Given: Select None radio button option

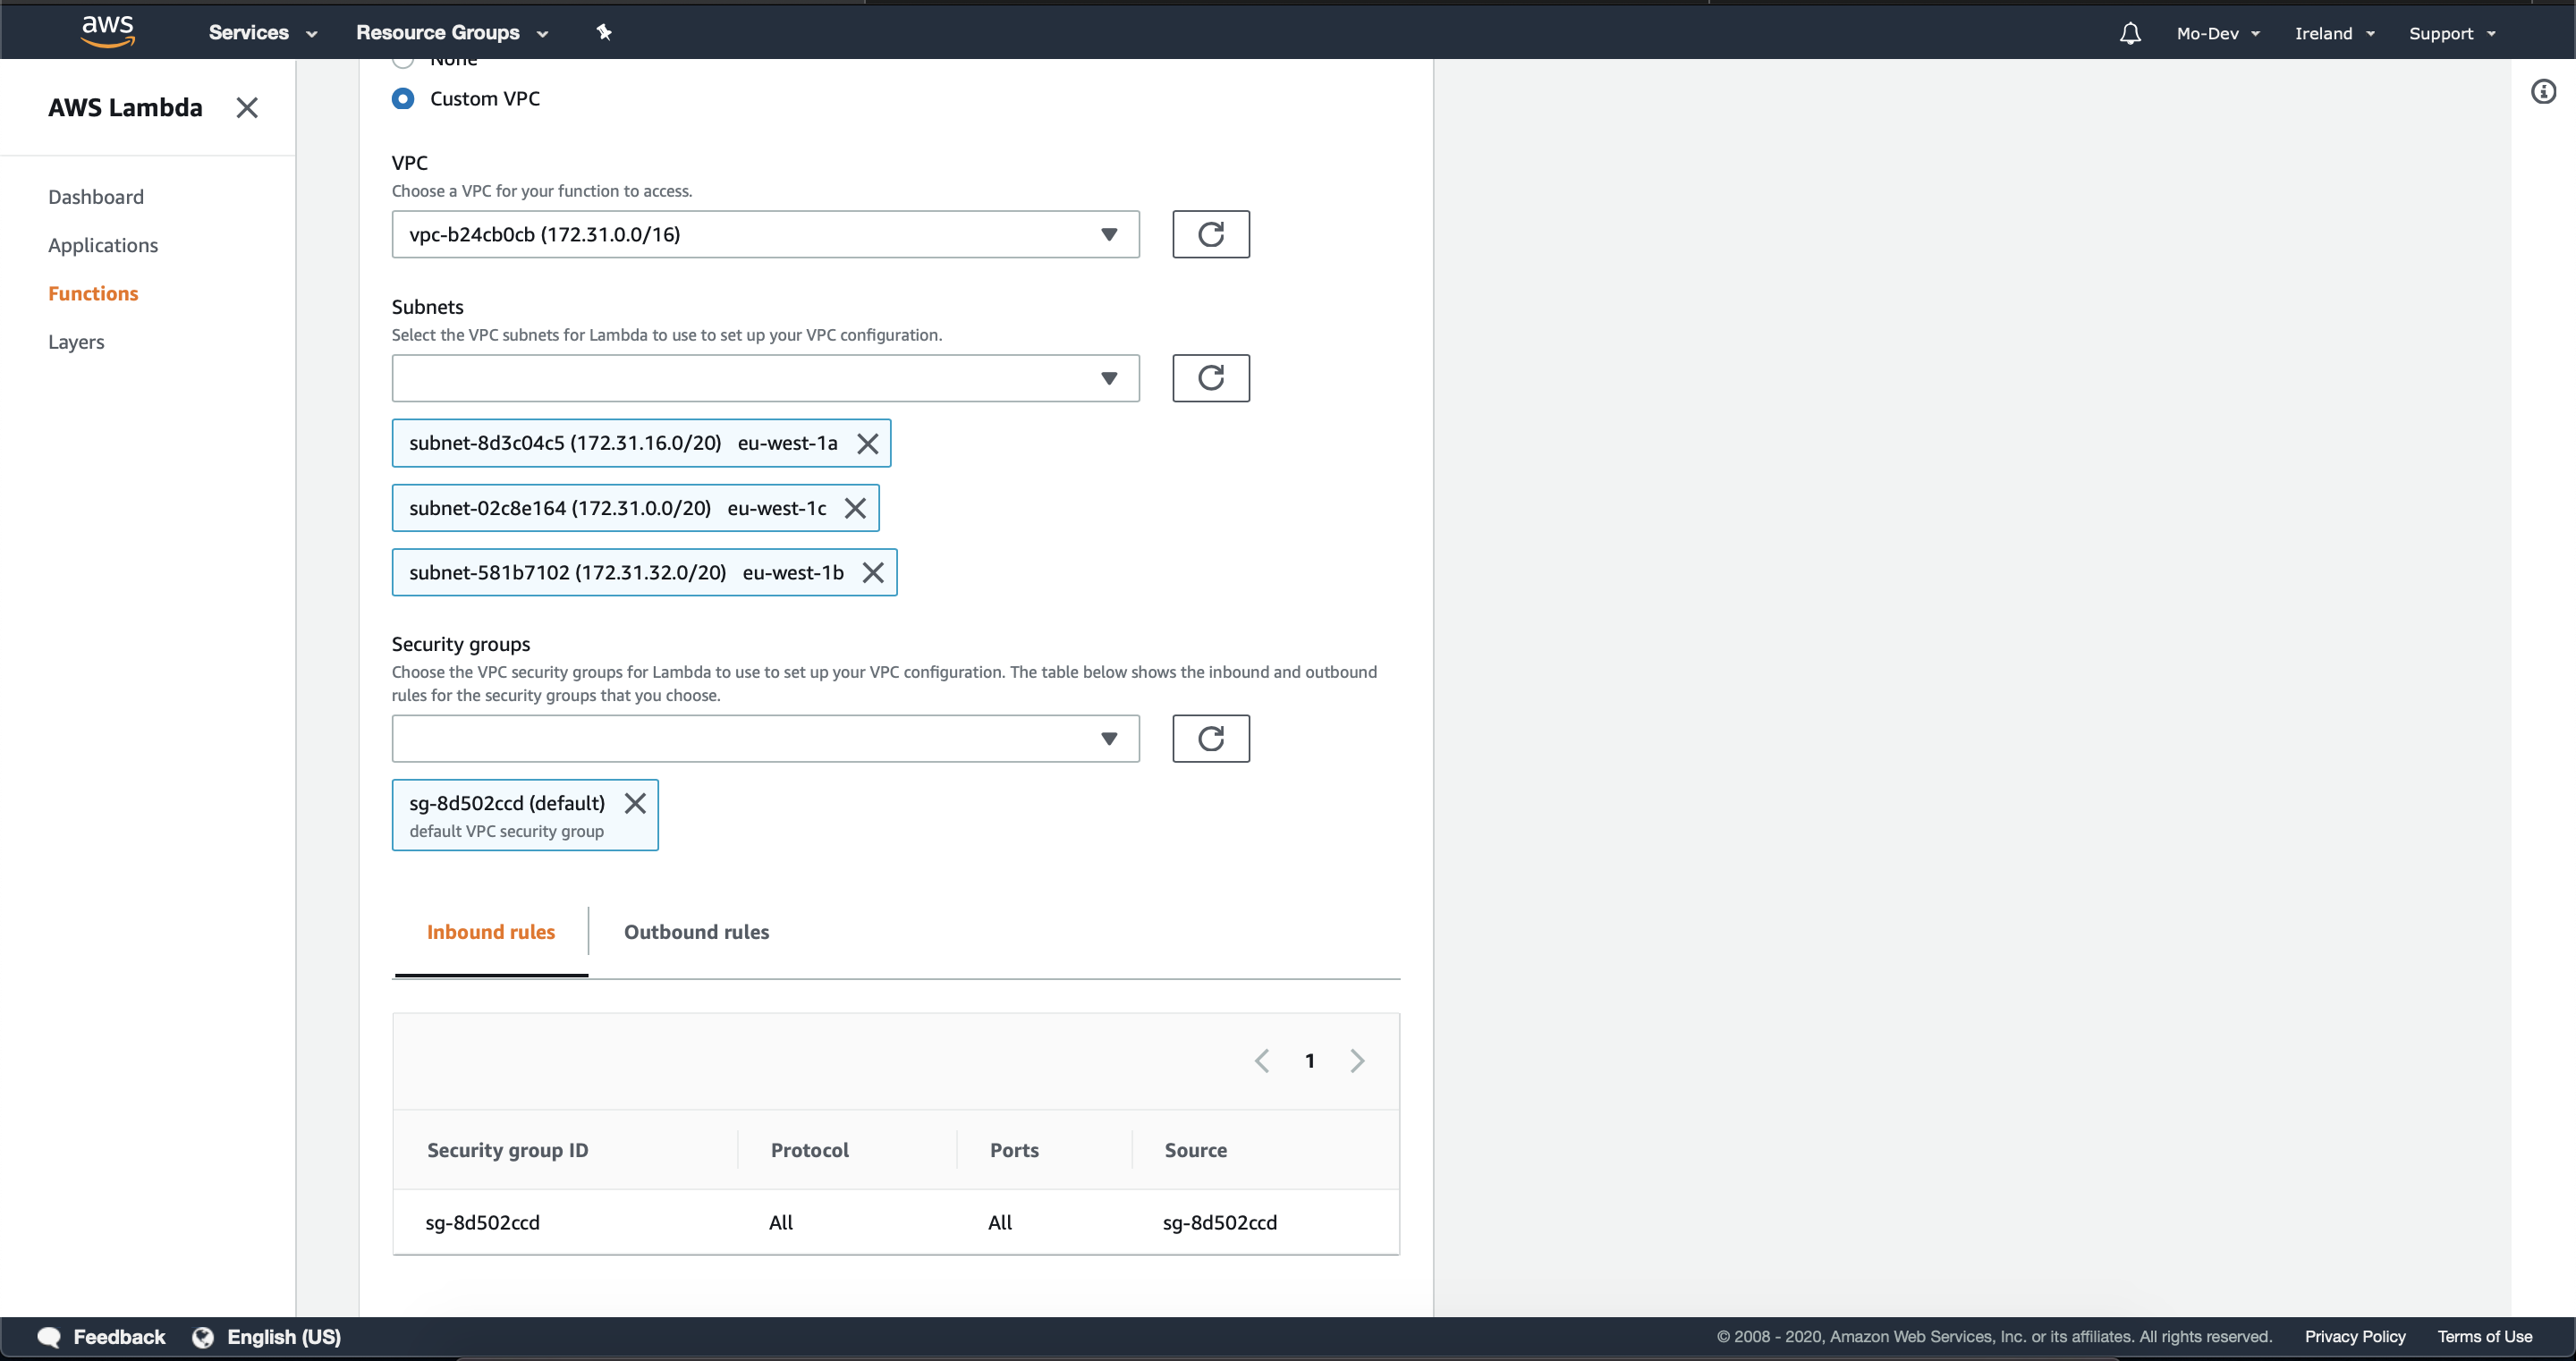Looking at the screenshot, I should coord(403,58).
